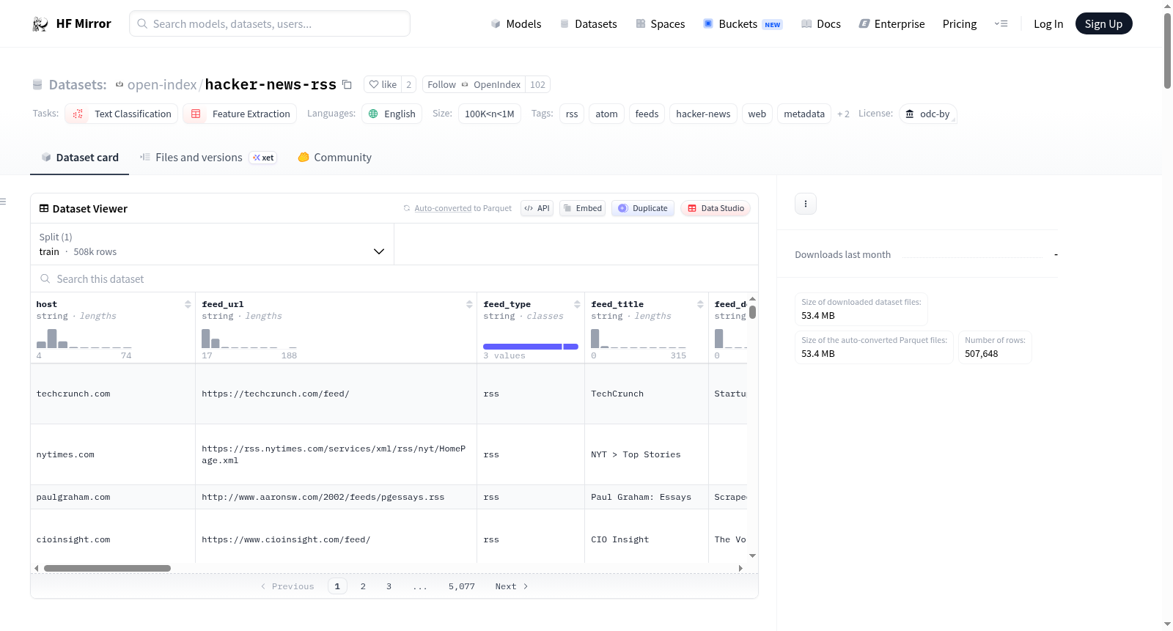Click the heart like button

383,85
